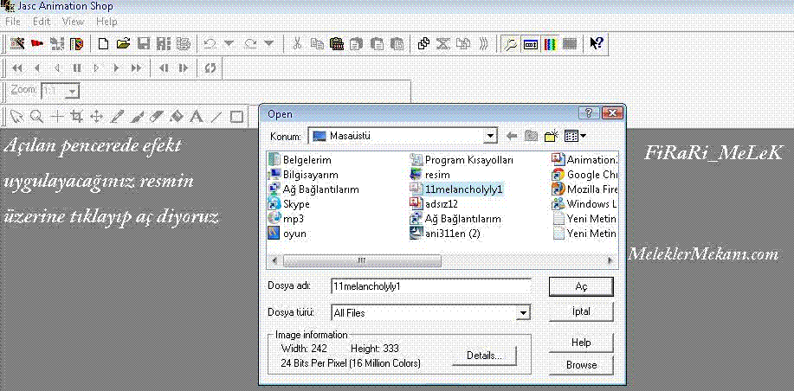Expand the Dosya türü file type dropdown
The image size is (794, 391).
pyautogui.click(x=523, y=313)
